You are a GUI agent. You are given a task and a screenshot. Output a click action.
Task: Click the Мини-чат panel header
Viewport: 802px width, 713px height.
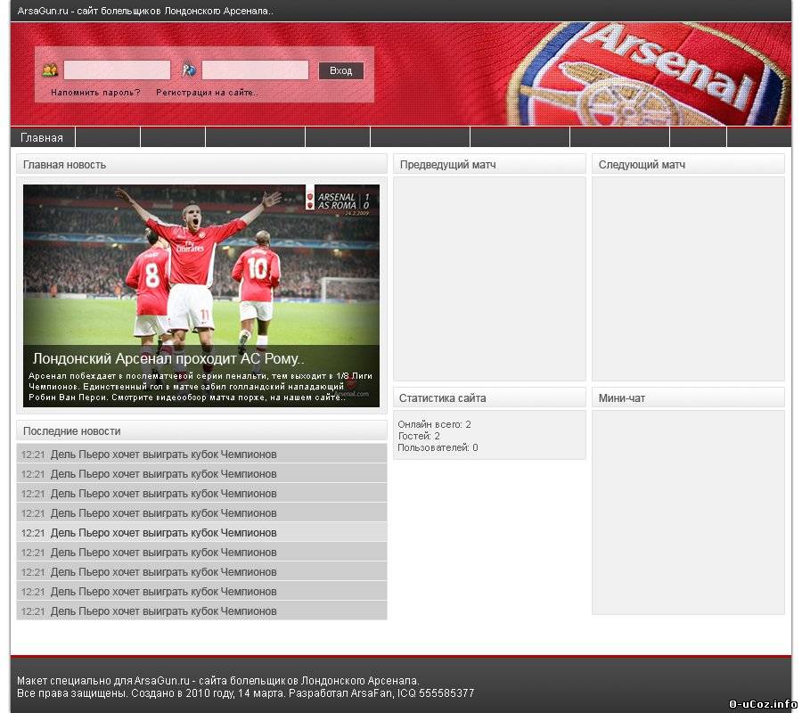click(688, 397)
